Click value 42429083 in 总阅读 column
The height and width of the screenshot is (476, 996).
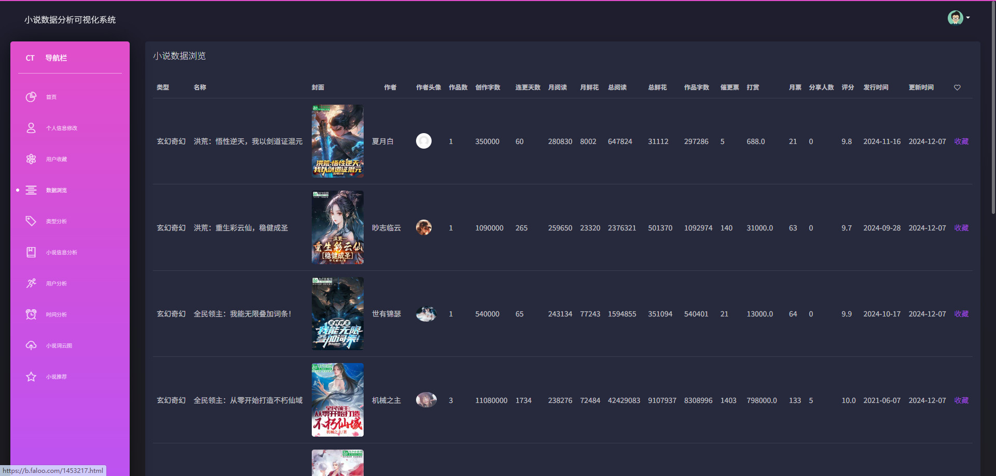(x=624, y=400)
